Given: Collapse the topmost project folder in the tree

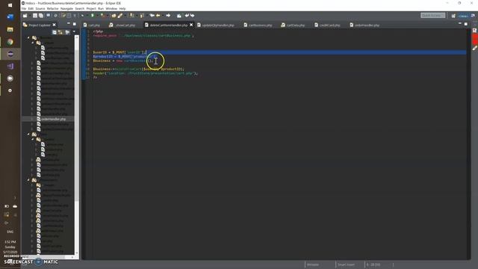Looking at the screenshot, I should pos(28,37).
